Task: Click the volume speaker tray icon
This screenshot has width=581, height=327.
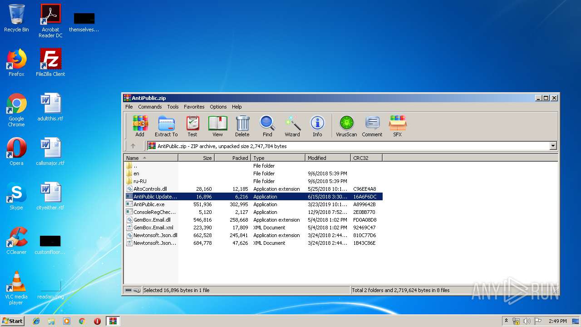Action: tap(527, 321)
